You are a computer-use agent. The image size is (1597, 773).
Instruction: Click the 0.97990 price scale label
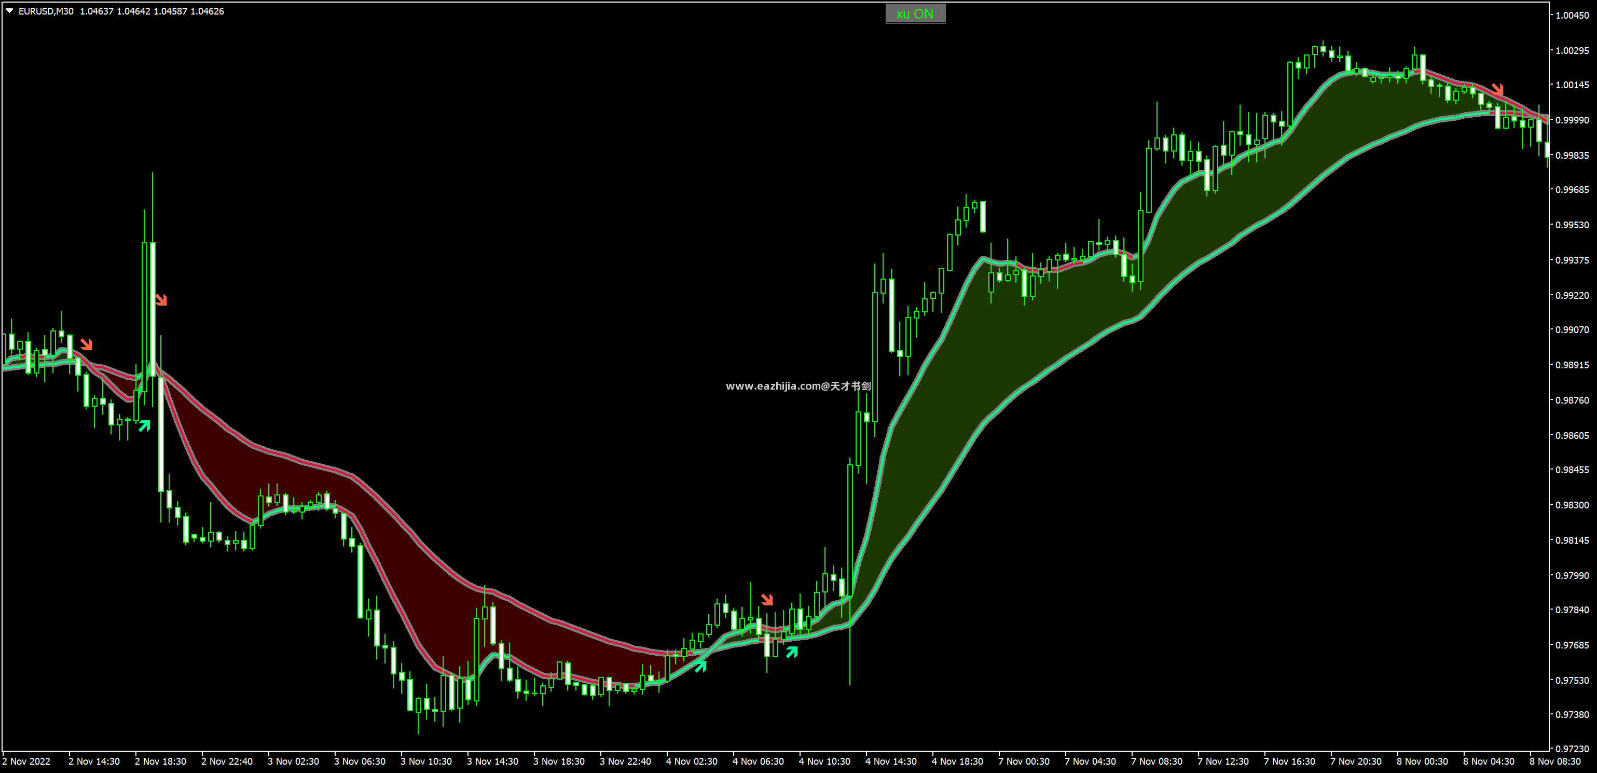1572,576
